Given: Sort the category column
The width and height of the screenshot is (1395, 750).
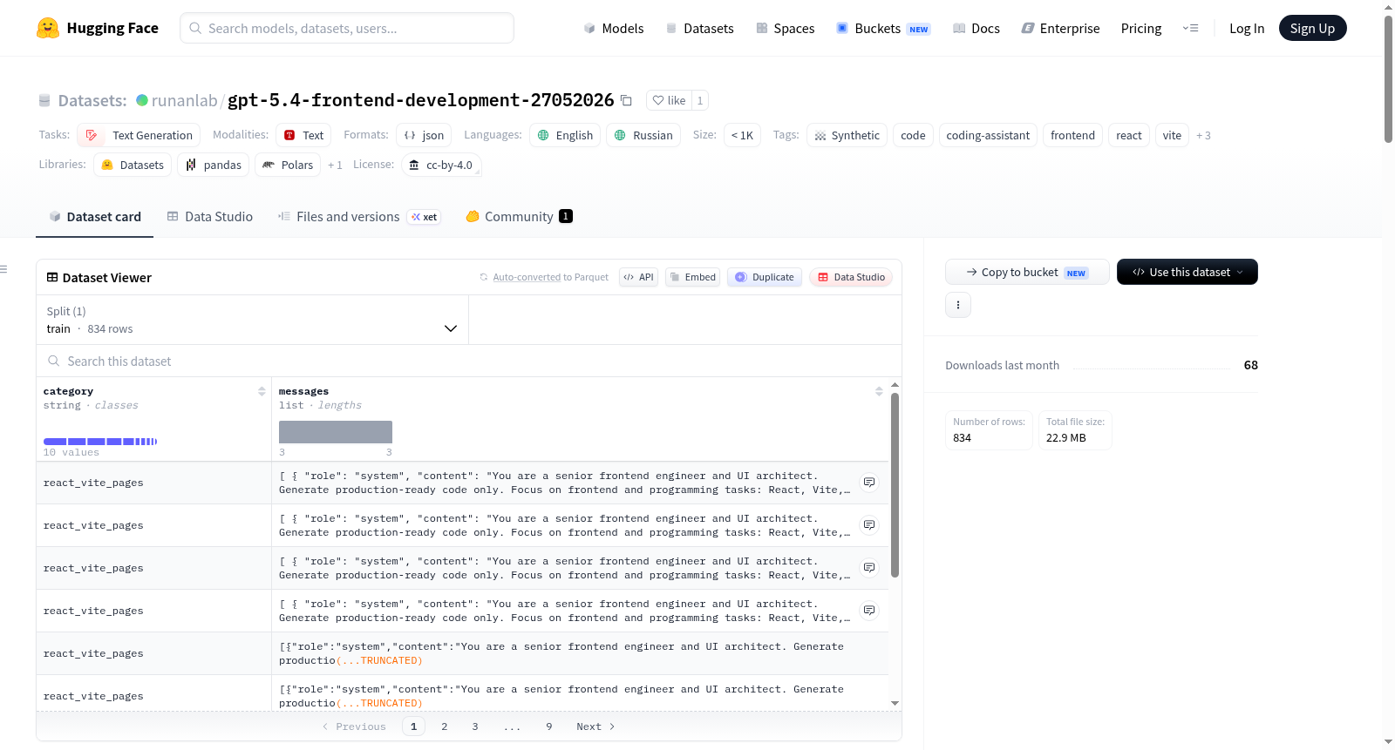Looking at the screenshot, I should pos(262,391).
